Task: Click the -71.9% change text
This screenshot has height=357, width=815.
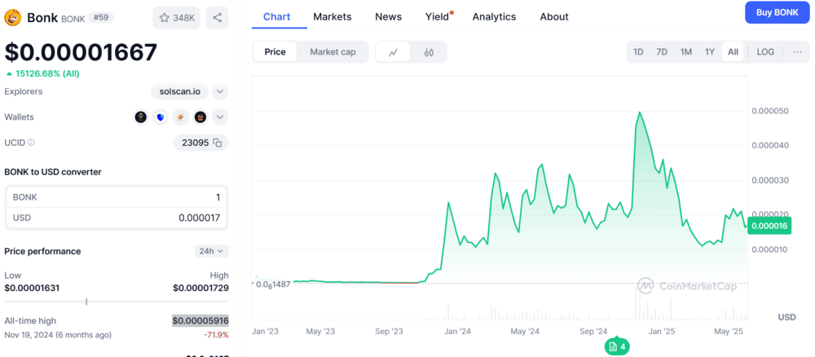Action: 216,335
